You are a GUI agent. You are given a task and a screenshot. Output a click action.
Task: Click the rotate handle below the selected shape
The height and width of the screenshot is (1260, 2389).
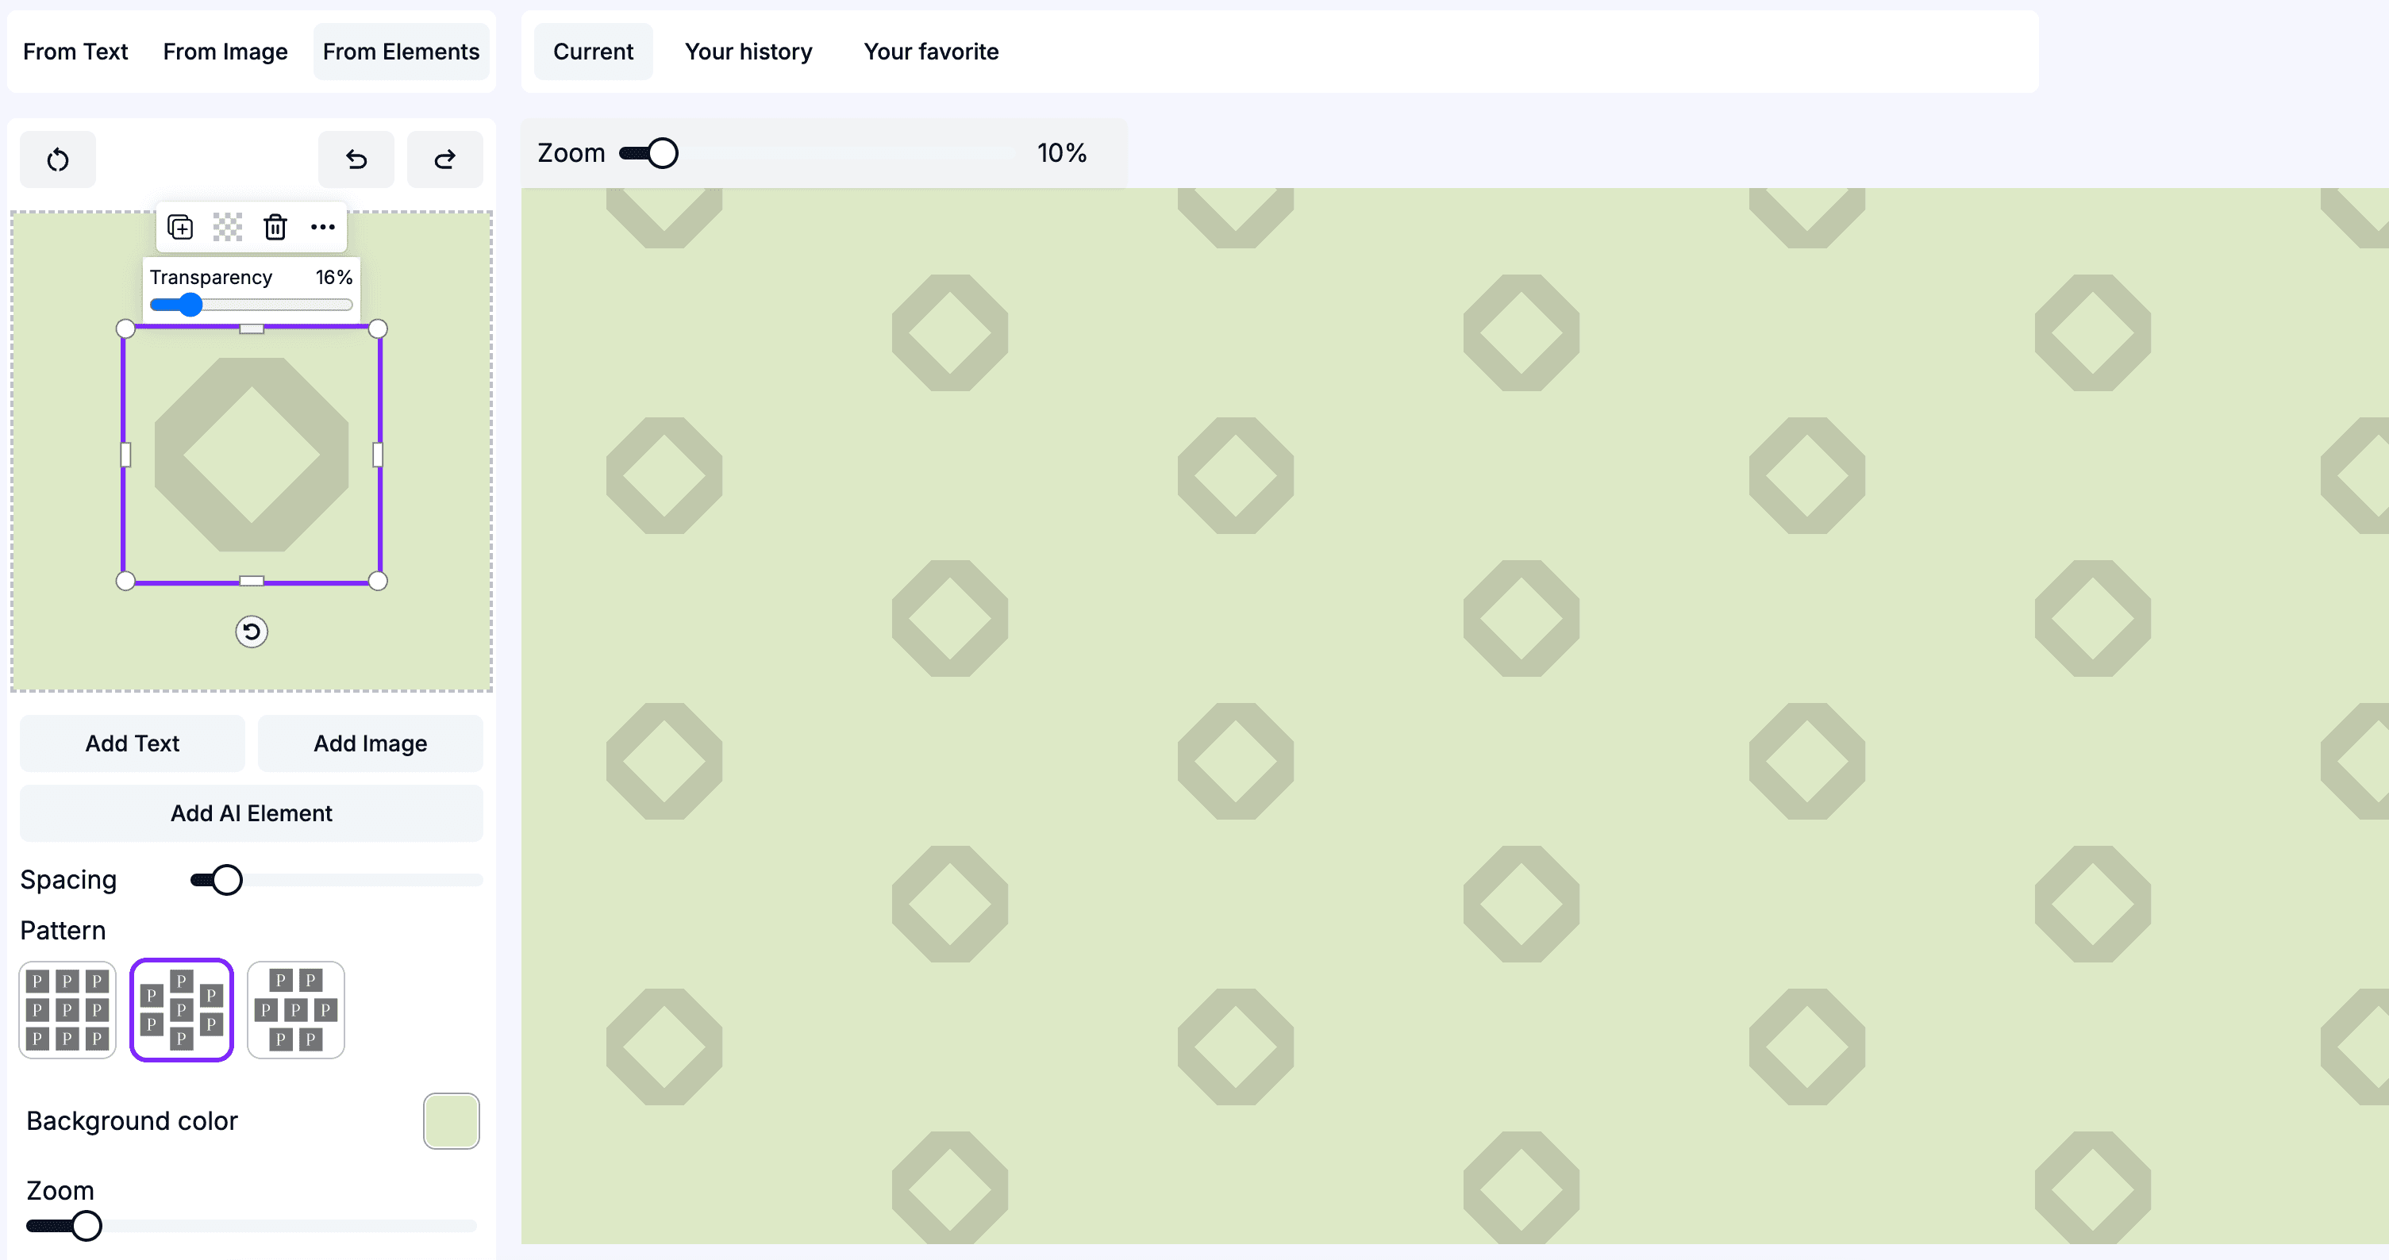[252, 632]
